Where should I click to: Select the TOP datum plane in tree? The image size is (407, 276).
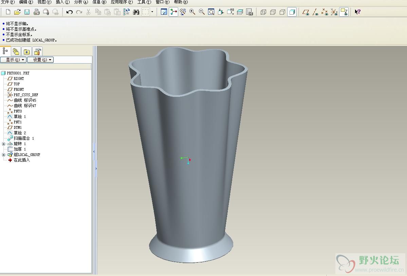[x=17, y=84]
